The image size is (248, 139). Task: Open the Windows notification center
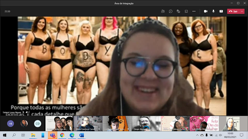242,135
